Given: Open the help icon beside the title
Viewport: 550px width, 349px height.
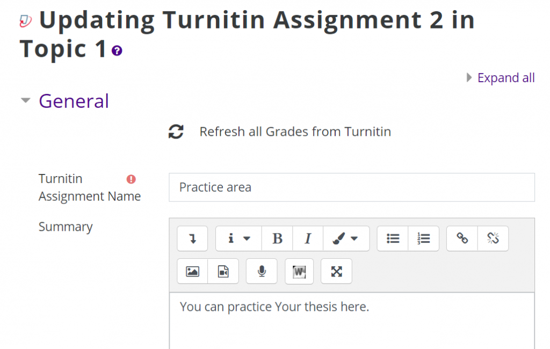Looking at the screenshot, I should coord(117,51).
